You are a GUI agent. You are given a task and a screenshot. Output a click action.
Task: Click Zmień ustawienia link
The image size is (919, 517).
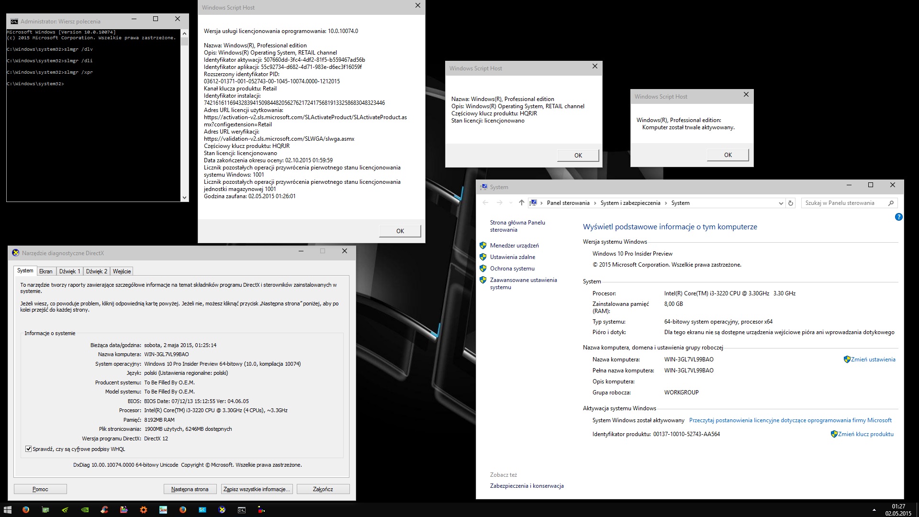(x=873, y=360)
